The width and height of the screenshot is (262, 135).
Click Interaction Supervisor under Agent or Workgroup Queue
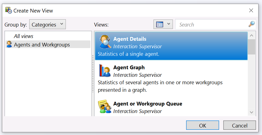[x=137, y=111]
